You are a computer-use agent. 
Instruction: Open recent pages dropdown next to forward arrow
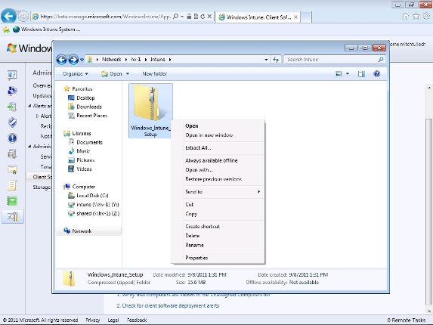point(82,60)
